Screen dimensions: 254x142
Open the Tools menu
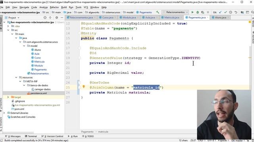[x=79, y=7]
